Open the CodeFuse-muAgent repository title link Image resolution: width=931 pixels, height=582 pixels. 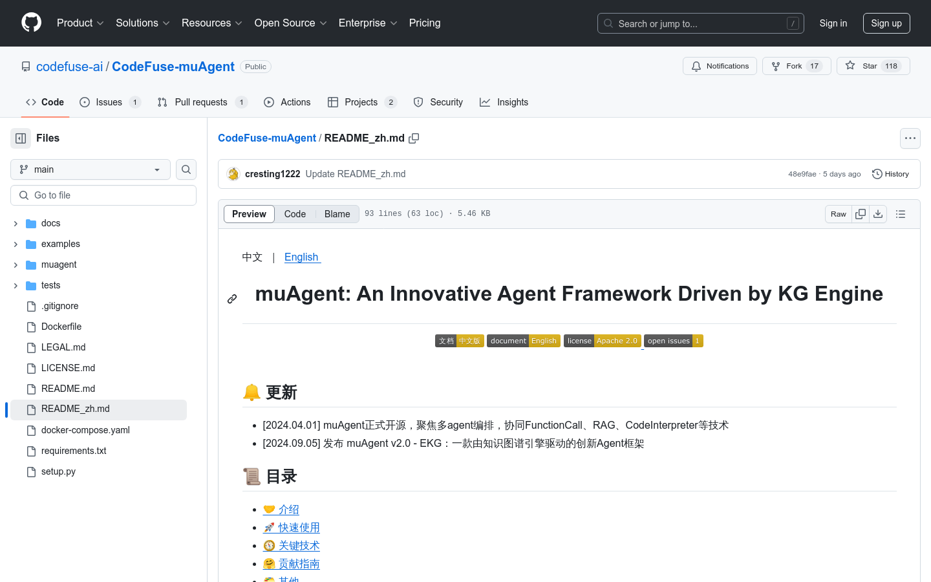pos(173,67)
